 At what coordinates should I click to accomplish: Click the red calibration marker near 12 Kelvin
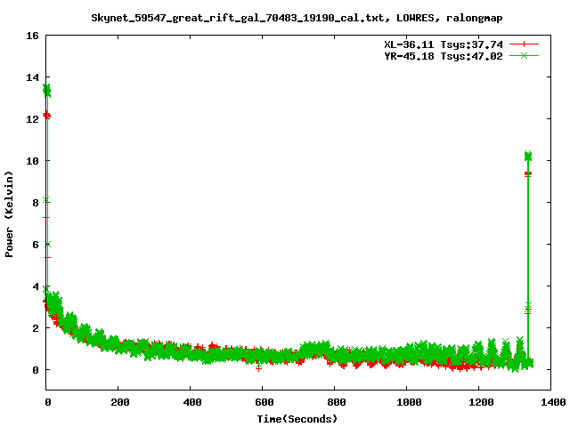tap(47, 116)
